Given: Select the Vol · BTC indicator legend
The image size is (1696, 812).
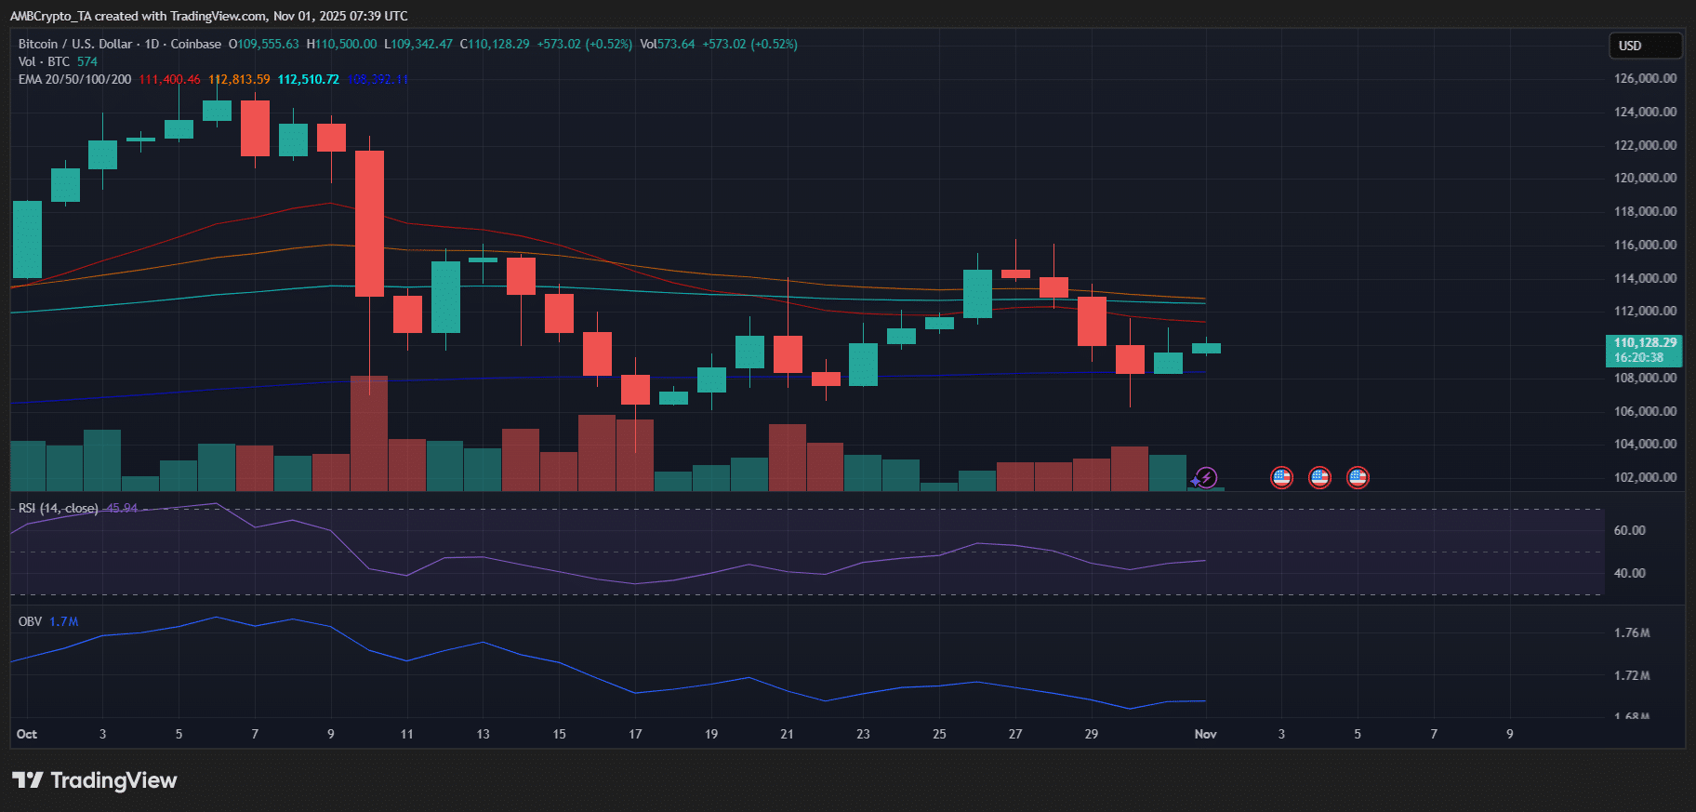Looking at the screenshot, I should click(x=44, y=61).
